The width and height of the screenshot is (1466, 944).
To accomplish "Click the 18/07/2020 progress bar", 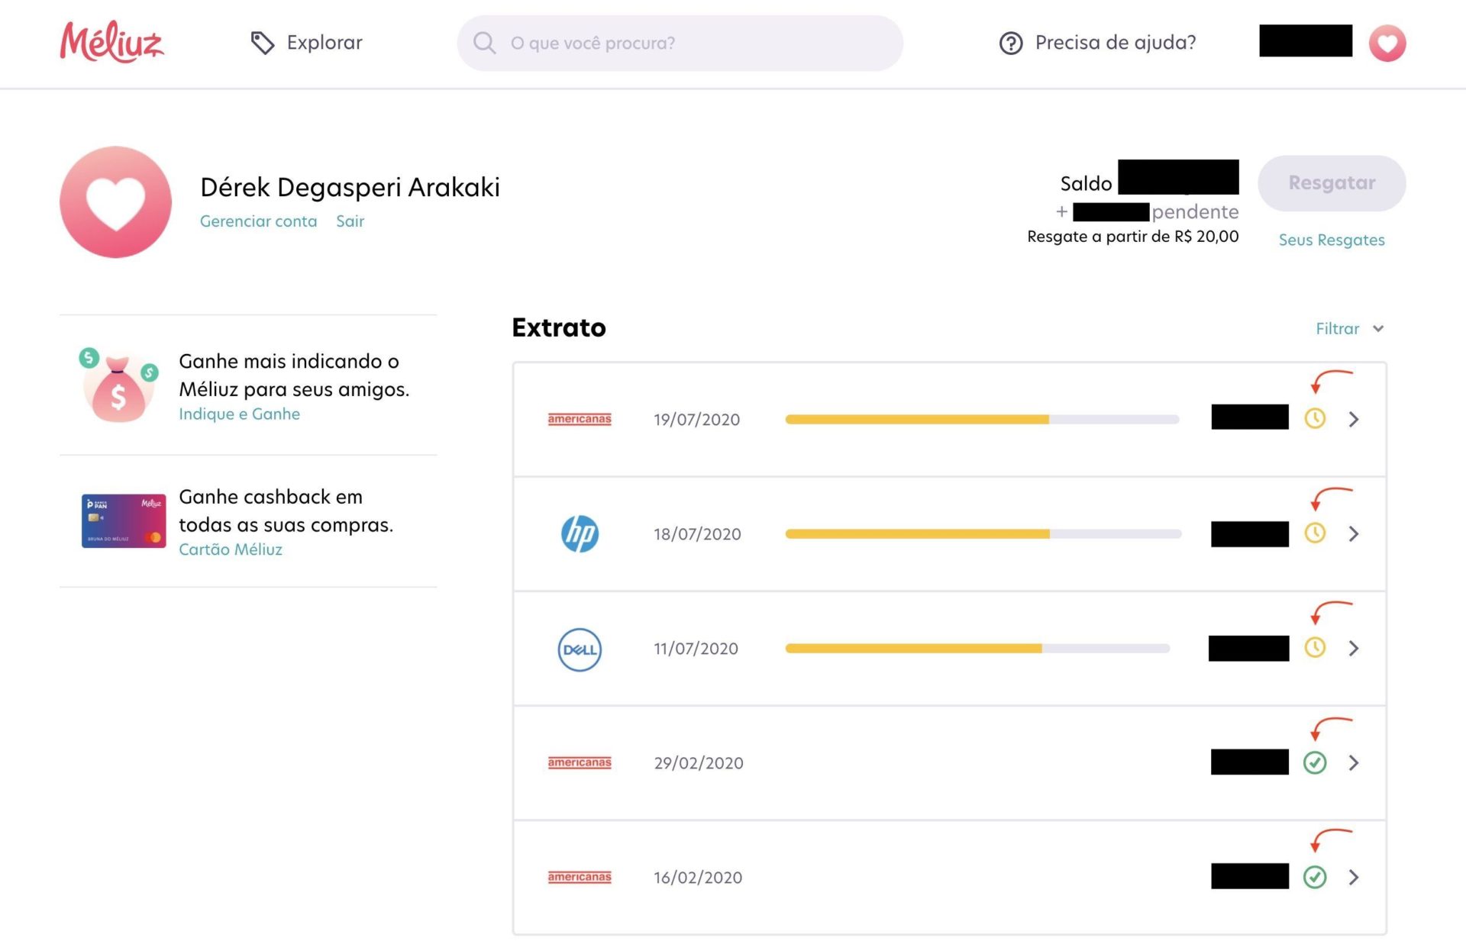I will (x=982, y=534).
